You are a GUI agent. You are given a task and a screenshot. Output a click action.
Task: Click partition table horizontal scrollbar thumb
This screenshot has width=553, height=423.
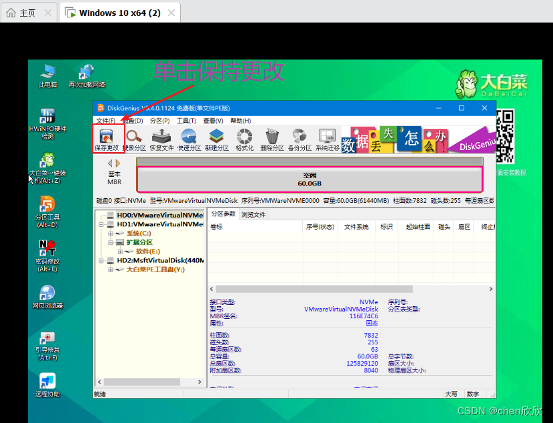(314, 289)
